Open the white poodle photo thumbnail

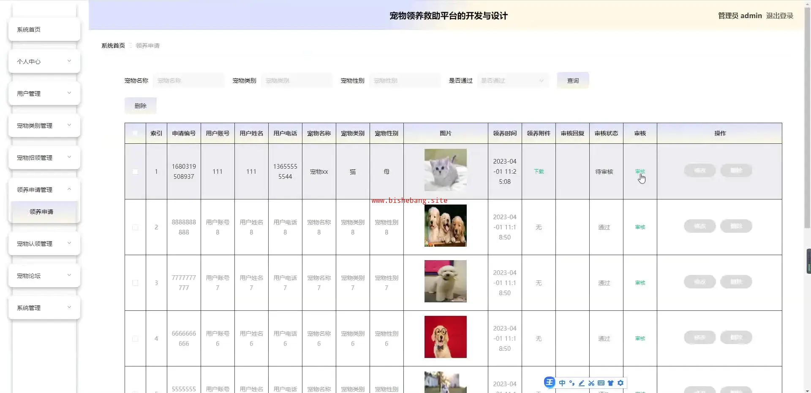pyautogui.click(x=446, y=281)
